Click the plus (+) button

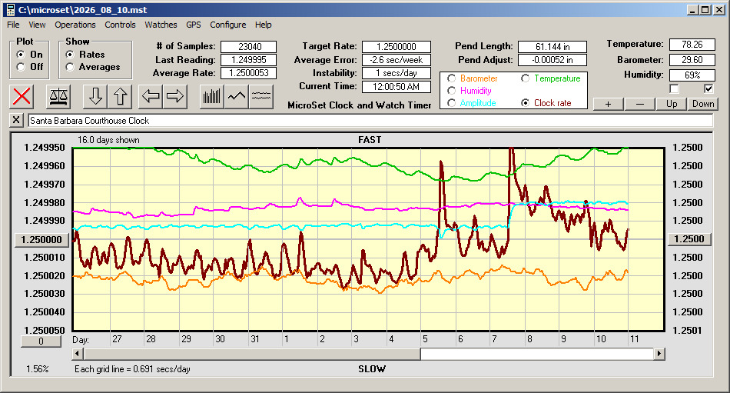coord(608,104)
